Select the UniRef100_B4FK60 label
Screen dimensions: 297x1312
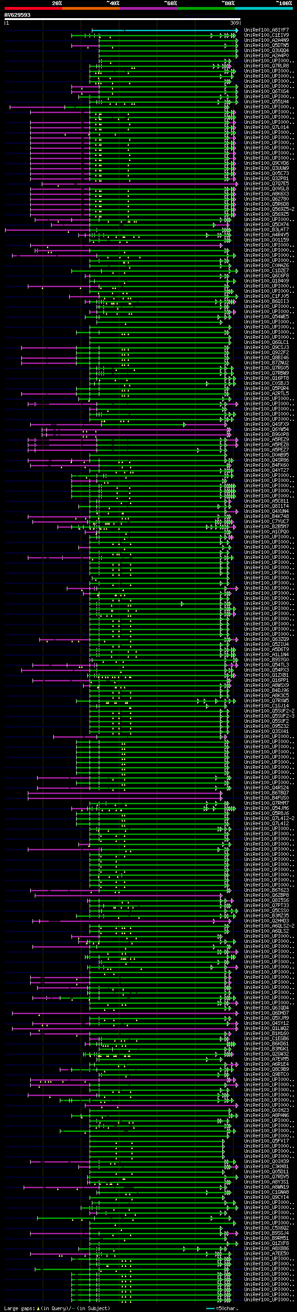[266, 465]
